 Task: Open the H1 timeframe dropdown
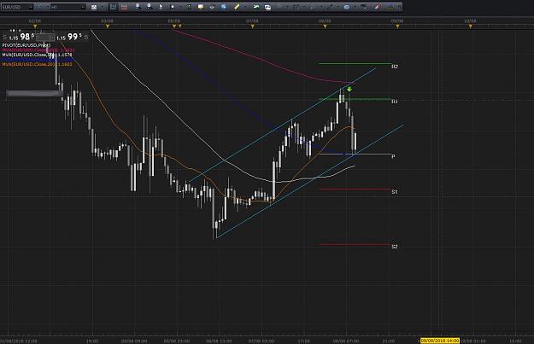[68, 7]
